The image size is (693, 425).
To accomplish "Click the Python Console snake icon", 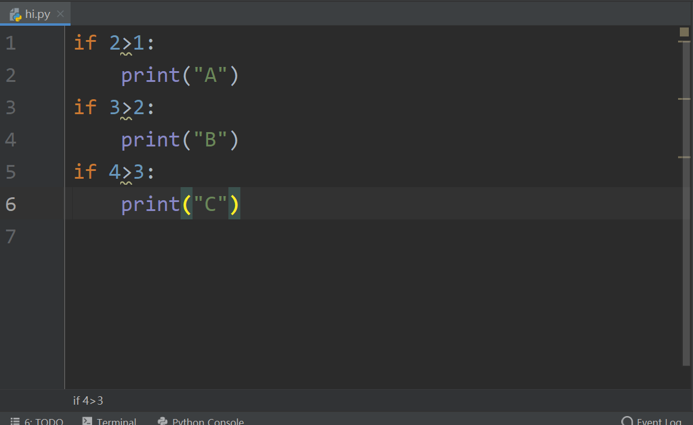I will 163,421.
